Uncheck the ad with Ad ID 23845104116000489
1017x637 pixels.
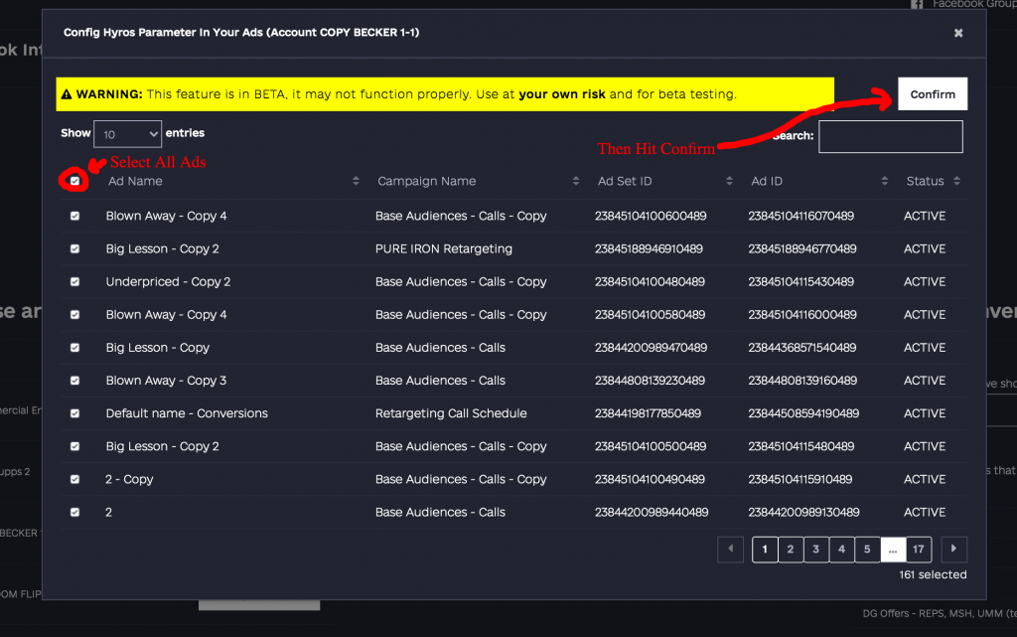pos(74,315)
